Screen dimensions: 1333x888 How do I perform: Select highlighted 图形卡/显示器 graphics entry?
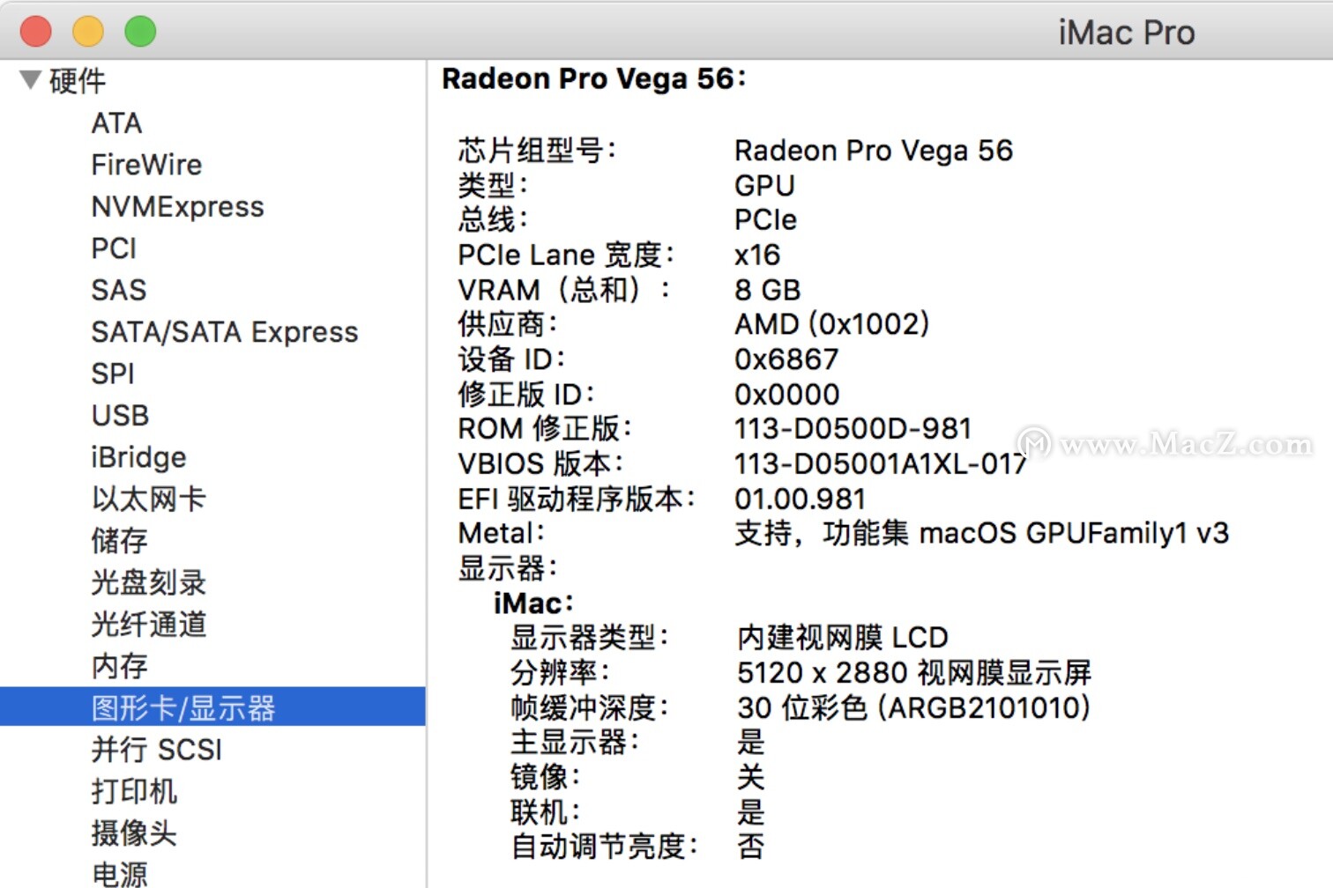click(212, 707)
